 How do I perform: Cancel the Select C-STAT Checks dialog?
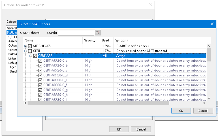tap(203, 111)
